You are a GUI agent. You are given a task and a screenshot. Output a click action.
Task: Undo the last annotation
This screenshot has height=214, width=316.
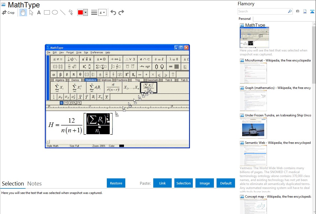113,12
